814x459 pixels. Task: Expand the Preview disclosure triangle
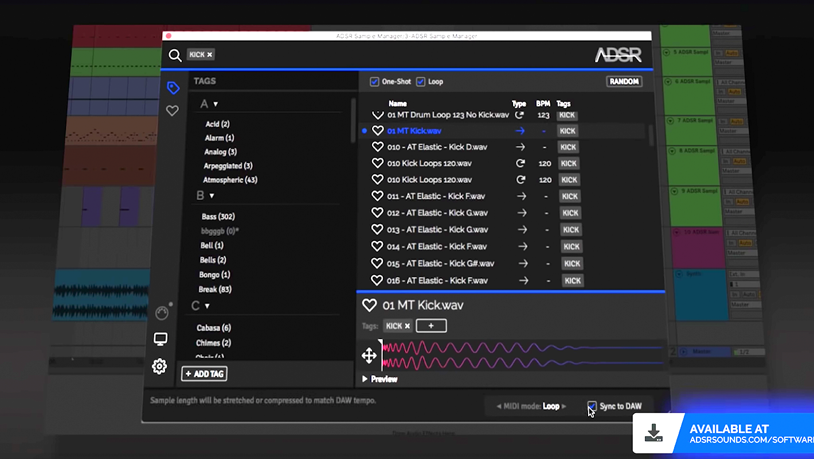click(x=365, y=379)
